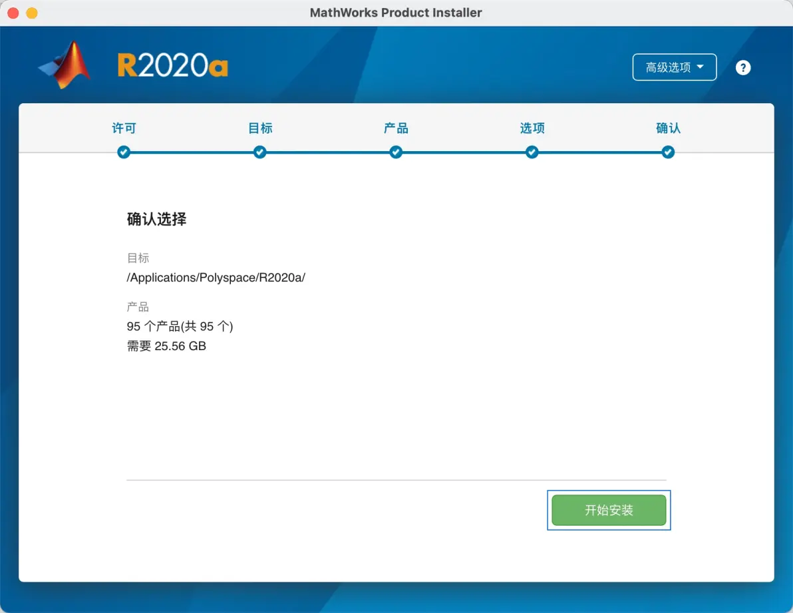Click the MATLAB logo icon

65,65
